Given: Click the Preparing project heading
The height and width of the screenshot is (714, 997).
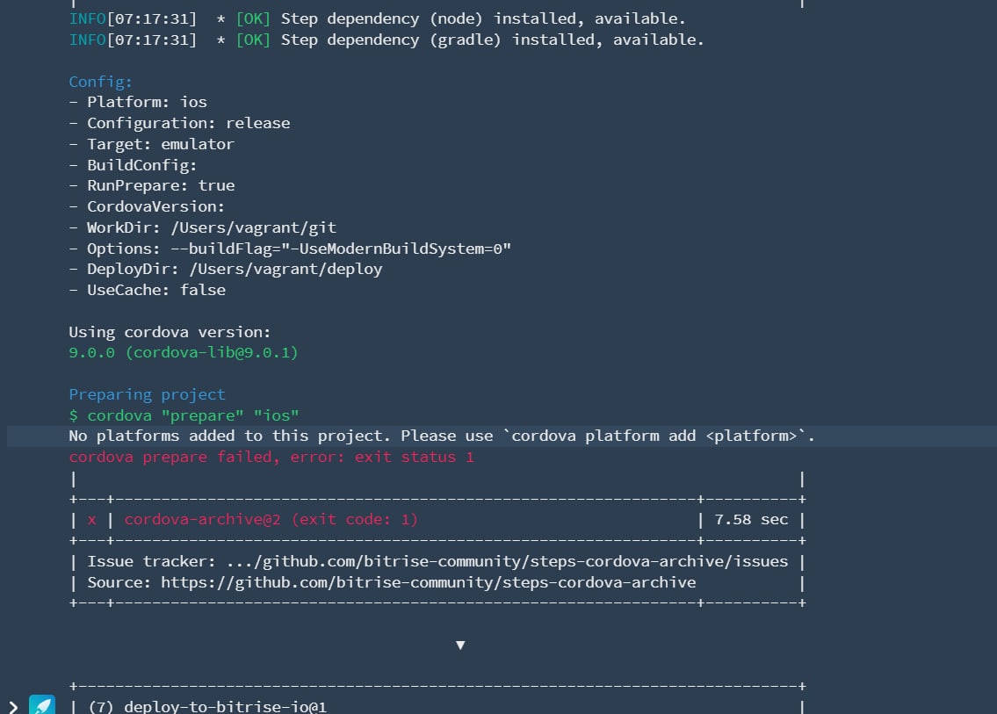Looking at the screenshot, I should tap(147, 394).
